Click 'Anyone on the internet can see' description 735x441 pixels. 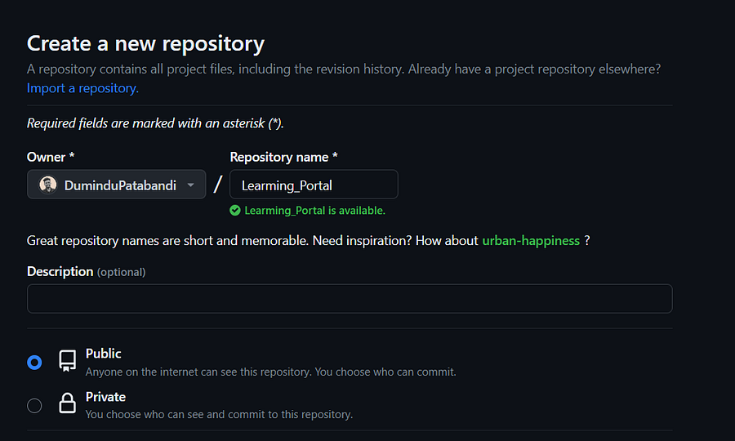pyautogui.click(x=270, y=372)
